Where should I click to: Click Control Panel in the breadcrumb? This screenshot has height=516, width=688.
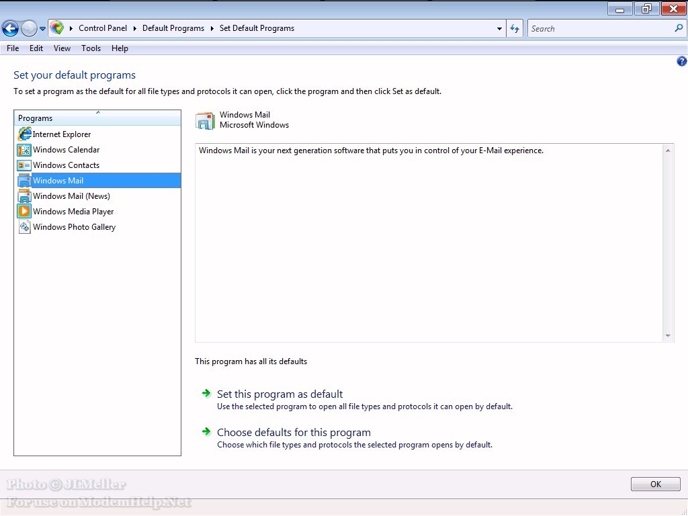[x=103, y=28]
